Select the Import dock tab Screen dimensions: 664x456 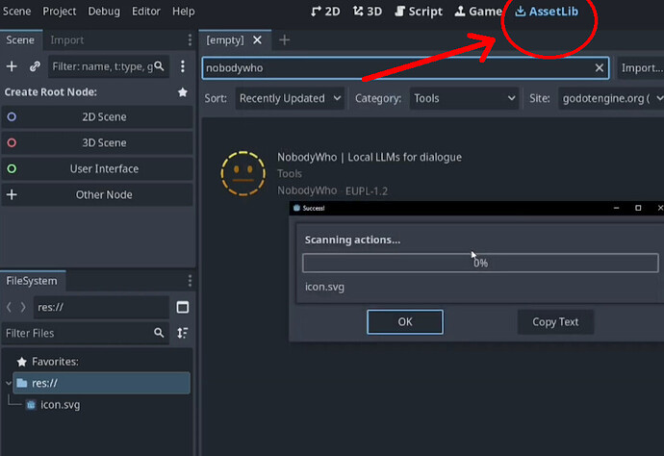67,40
